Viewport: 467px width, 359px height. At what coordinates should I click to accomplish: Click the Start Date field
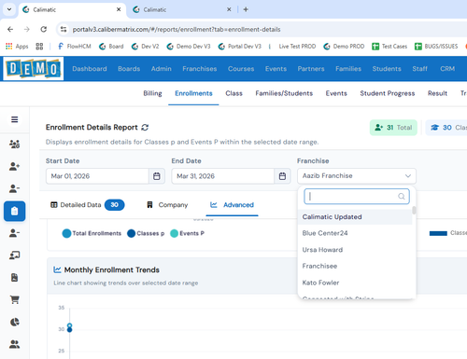coord(97,176)
